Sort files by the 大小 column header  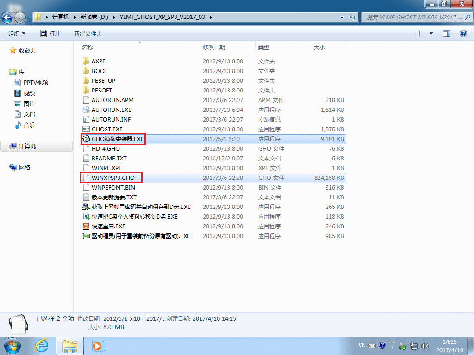pyautogui.click(x=319, y=47)
